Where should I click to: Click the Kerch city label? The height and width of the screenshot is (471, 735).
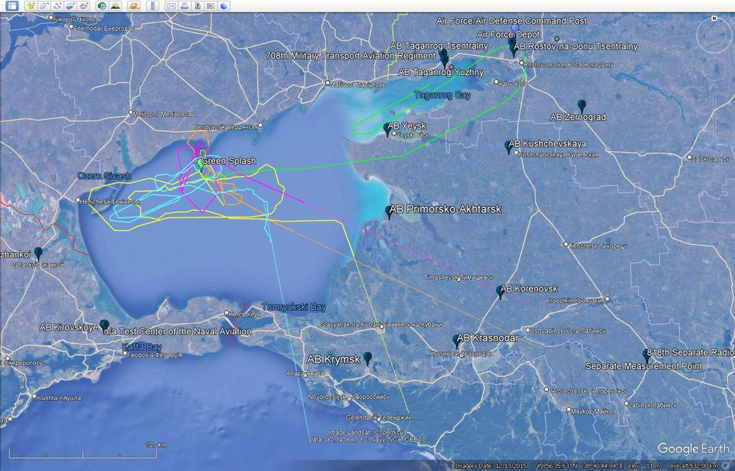tap(245, 314)
